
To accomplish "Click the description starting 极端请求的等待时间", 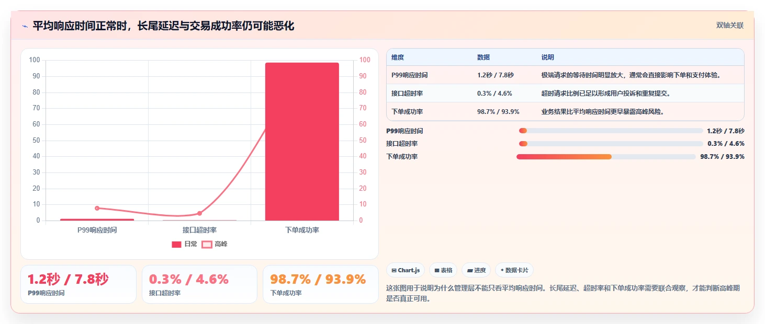I will coord(632,75).
